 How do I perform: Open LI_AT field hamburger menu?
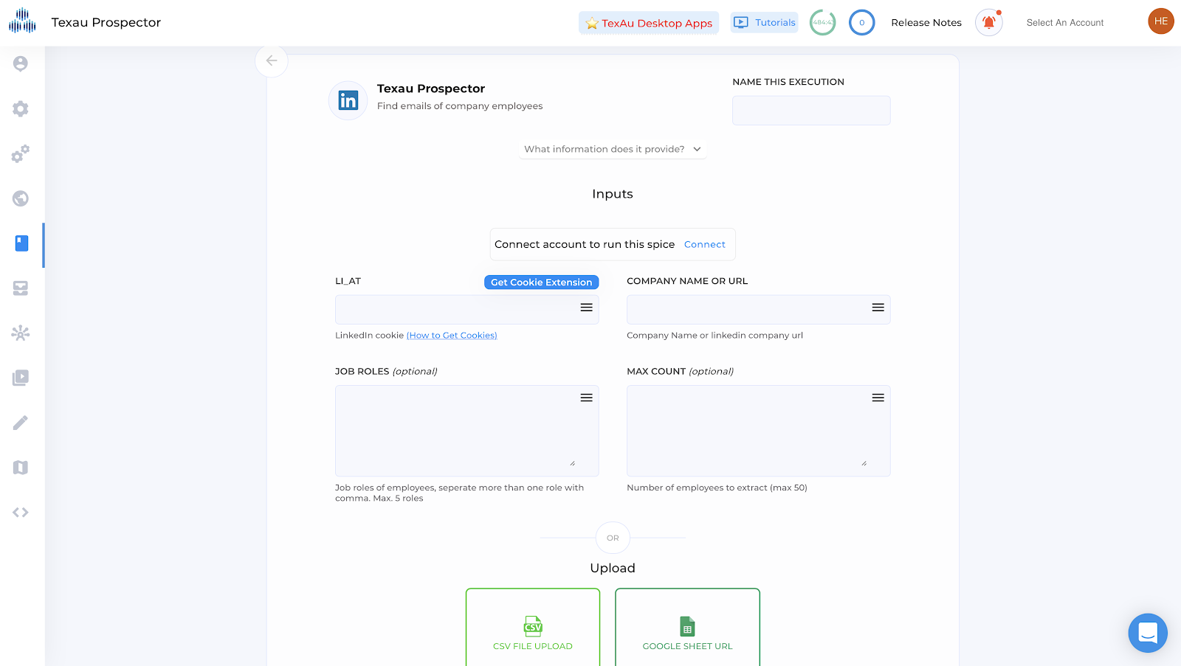[x=586, y=308]
